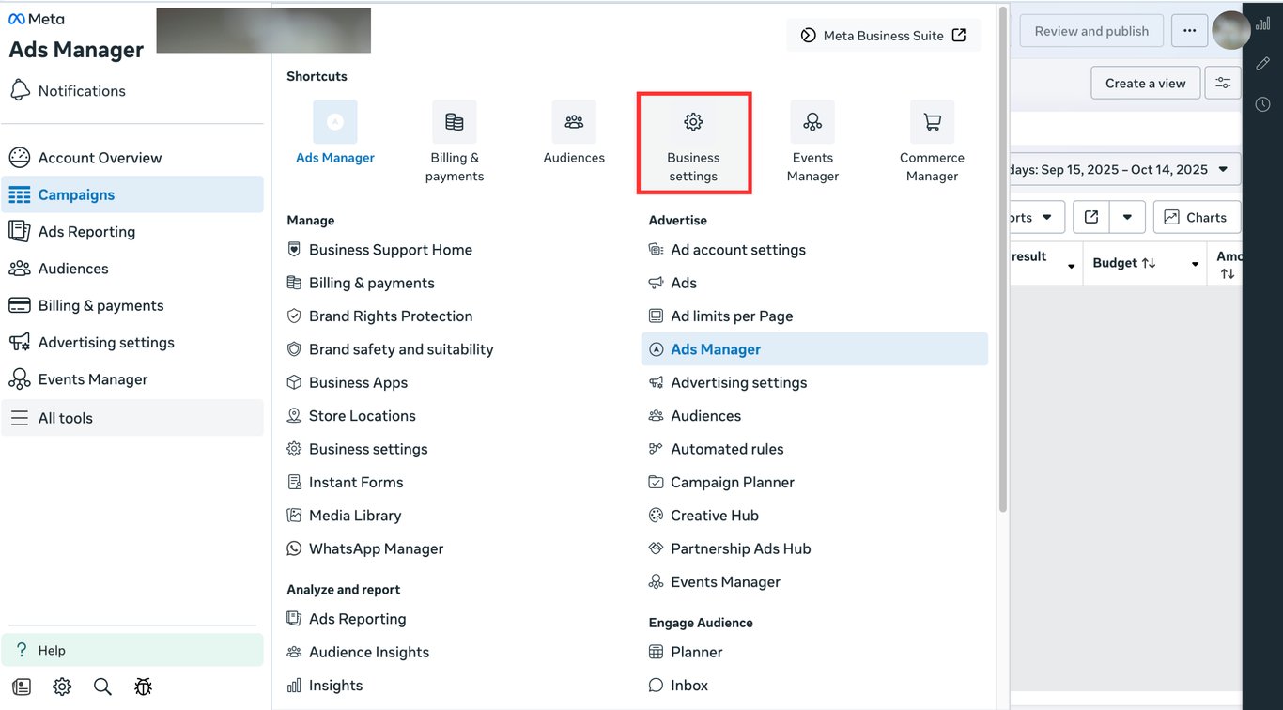Image resolution: width=1283 pixels, height=710 pixels.
Task: Click the news page icon at sidebar bottom
Action: (22, 687)
